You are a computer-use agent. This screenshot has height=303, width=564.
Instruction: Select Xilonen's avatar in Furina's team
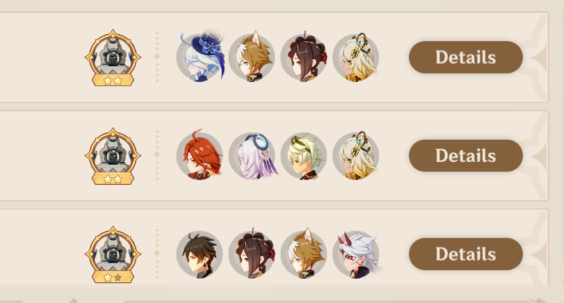pyautogui.click(x=356, y=57)
